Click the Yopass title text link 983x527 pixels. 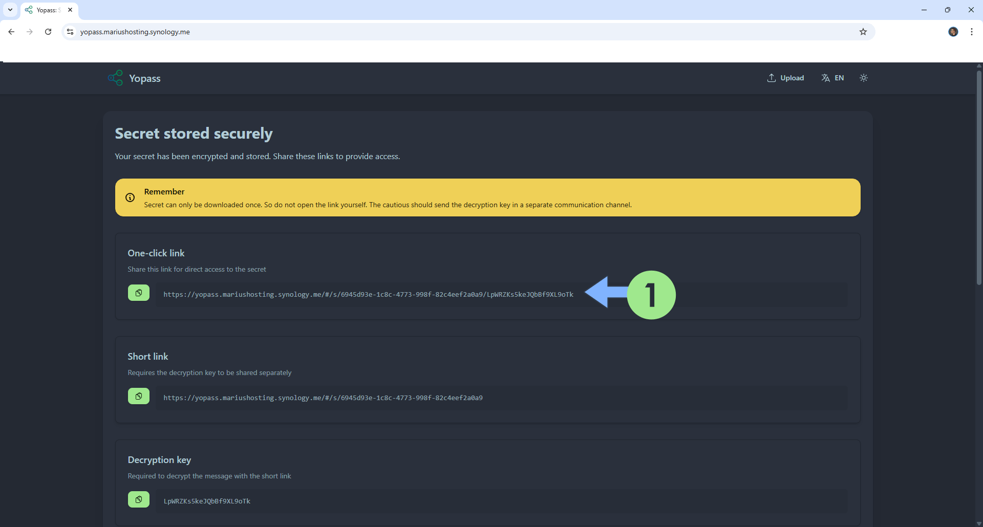click(145, 78)
